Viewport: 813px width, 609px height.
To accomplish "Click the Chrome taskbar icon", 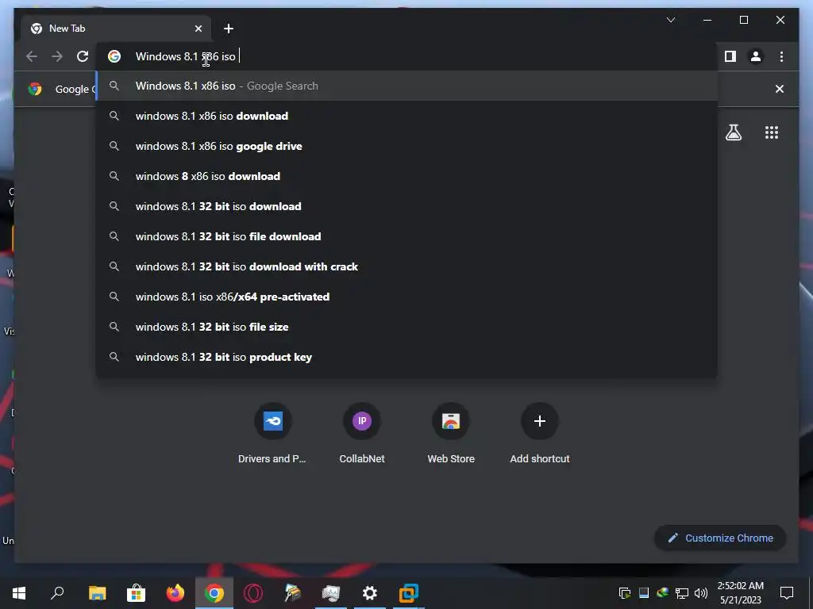I will [214, 593].
